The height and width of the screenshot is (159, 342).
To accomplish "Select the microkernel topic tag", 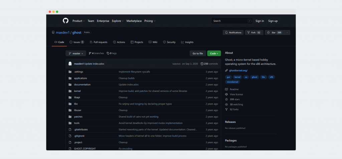I will click(232, 82).
